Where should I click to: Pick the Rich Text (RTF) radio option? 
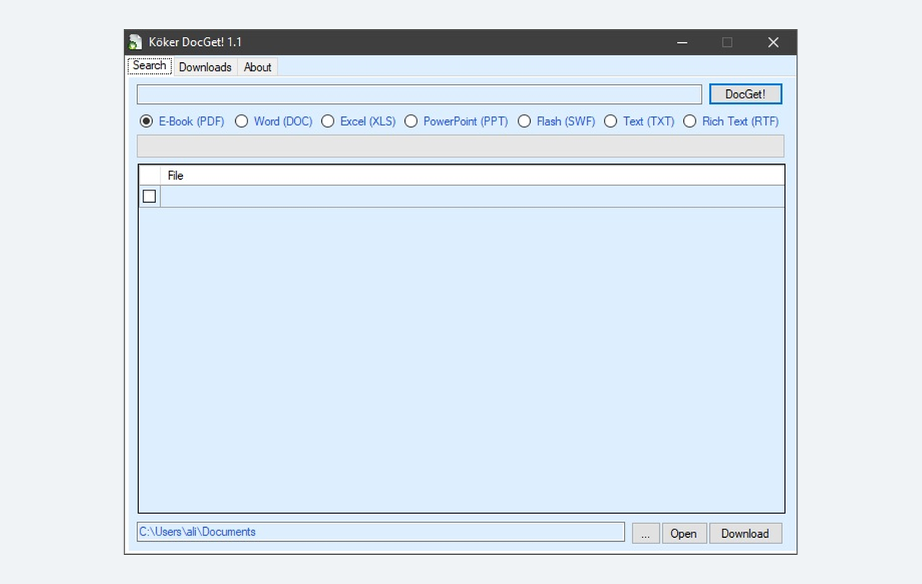click(x=731, y=121)
